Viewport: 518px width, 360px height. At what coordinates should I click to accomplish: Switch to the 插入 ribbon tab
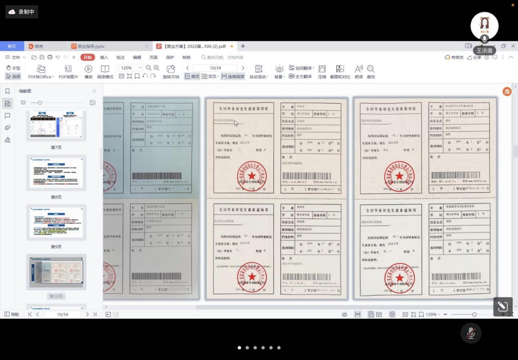104,57
